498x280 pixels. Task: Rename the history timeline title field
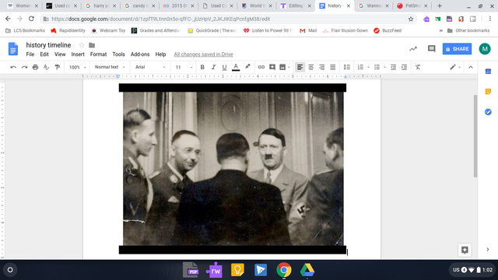tap(48, 45)
